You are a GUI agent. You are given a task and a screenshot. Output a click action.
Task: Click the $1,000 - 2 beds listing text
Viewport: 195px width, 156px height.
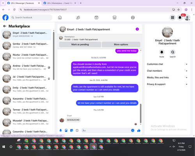tap(81, 39)
